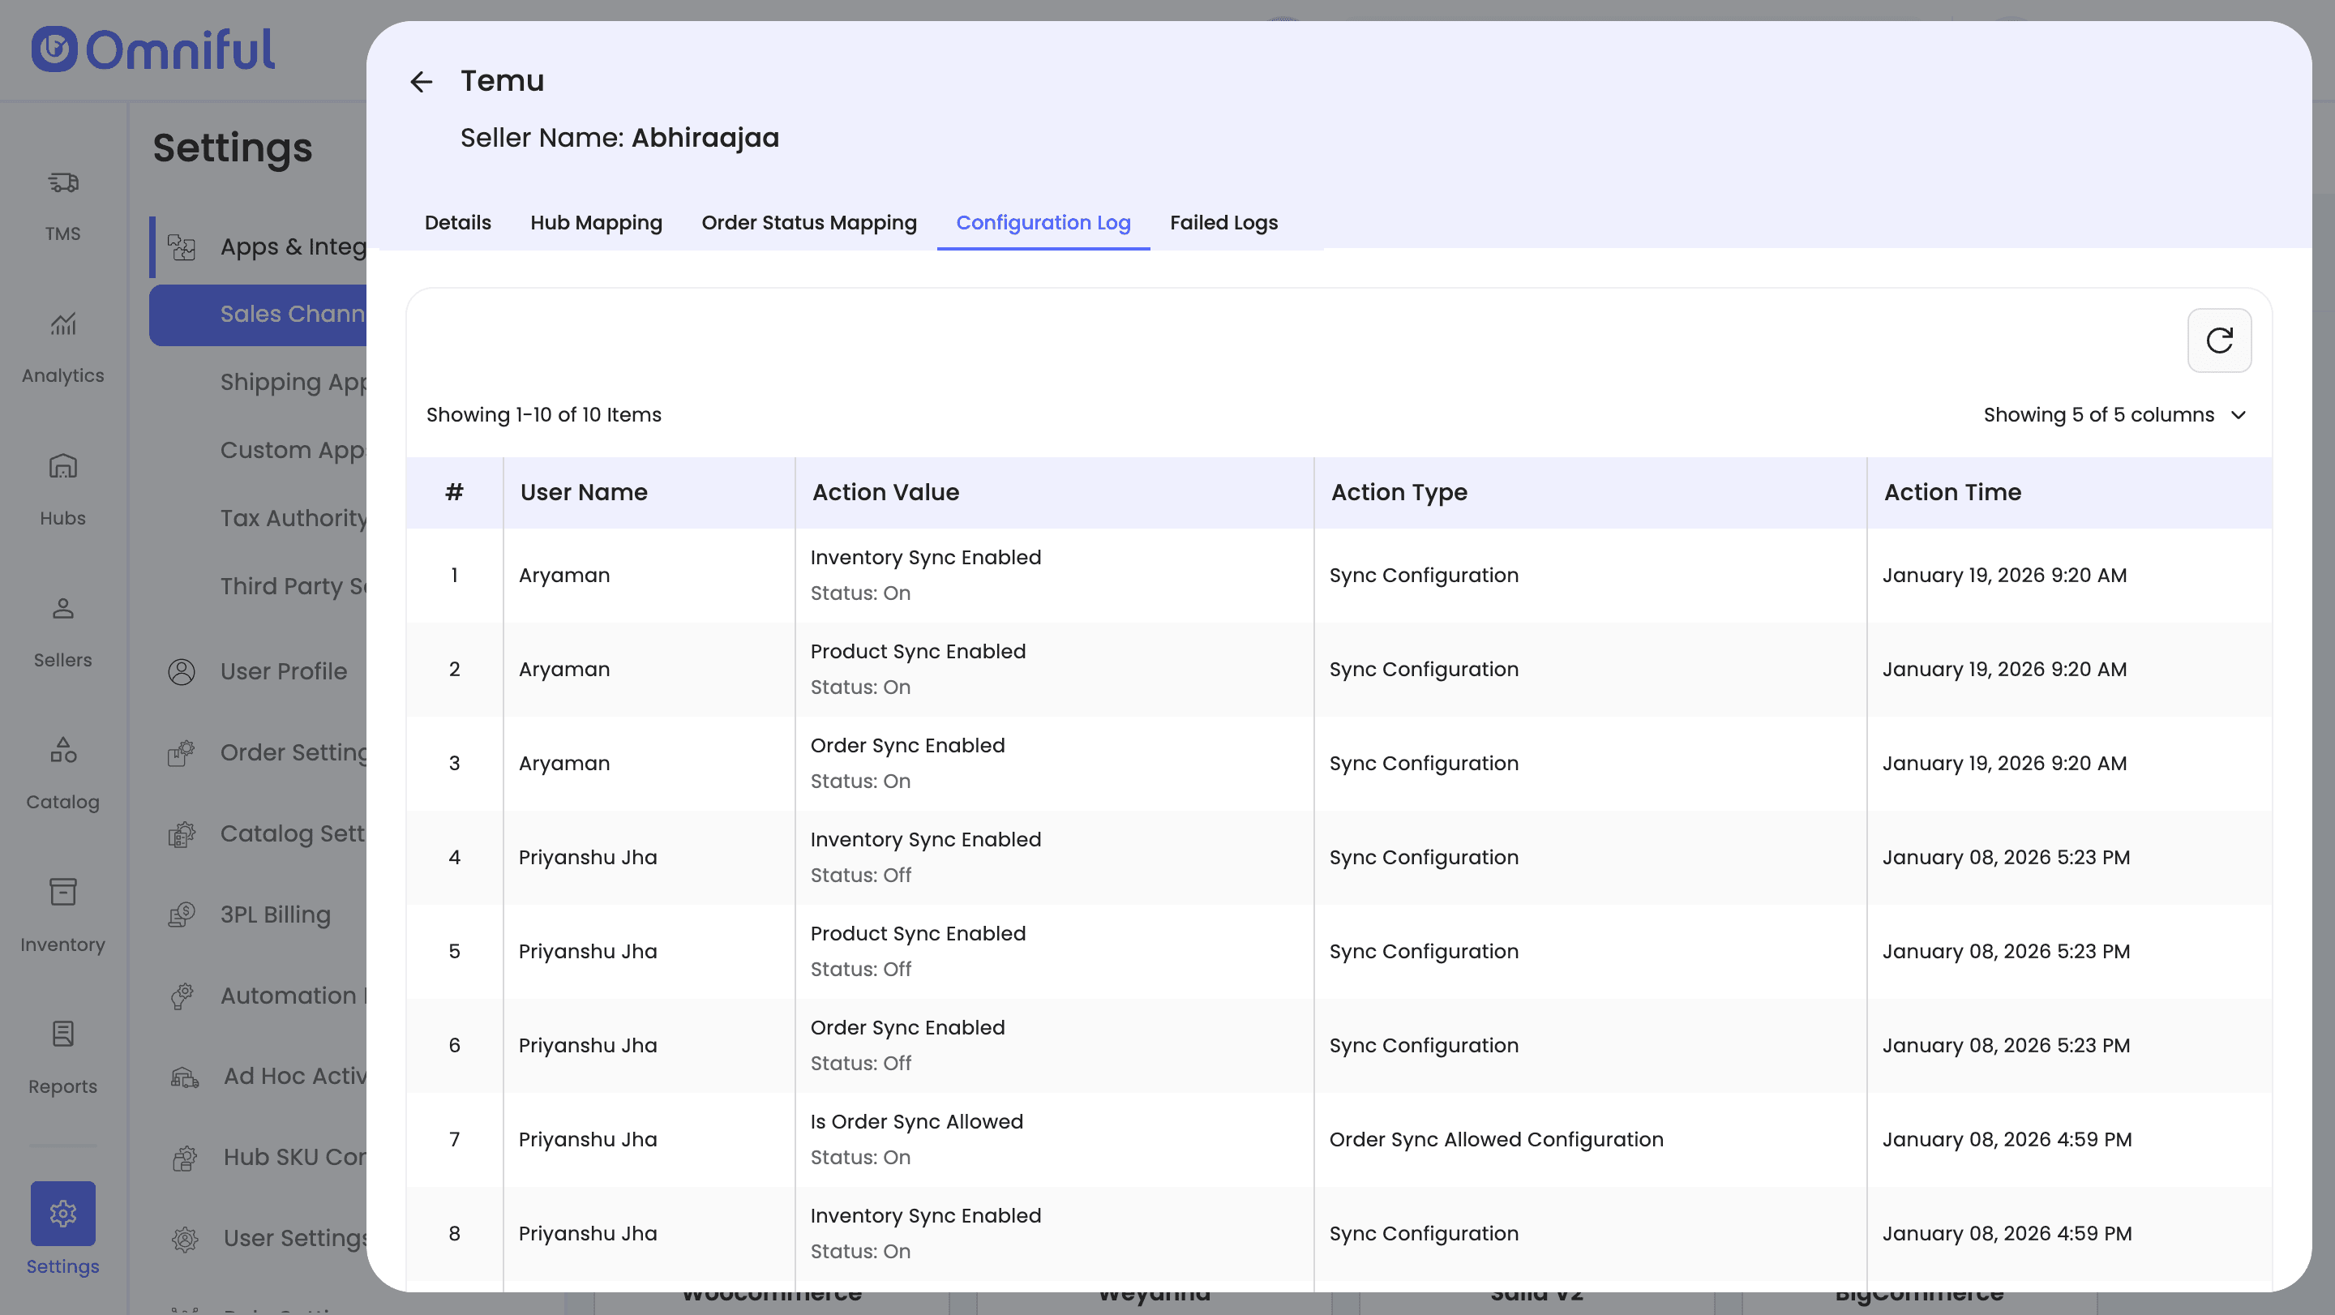Open the Sellers sidebar icon
The height and width of the screenshot is (1315, 2335).
(62, 609)
